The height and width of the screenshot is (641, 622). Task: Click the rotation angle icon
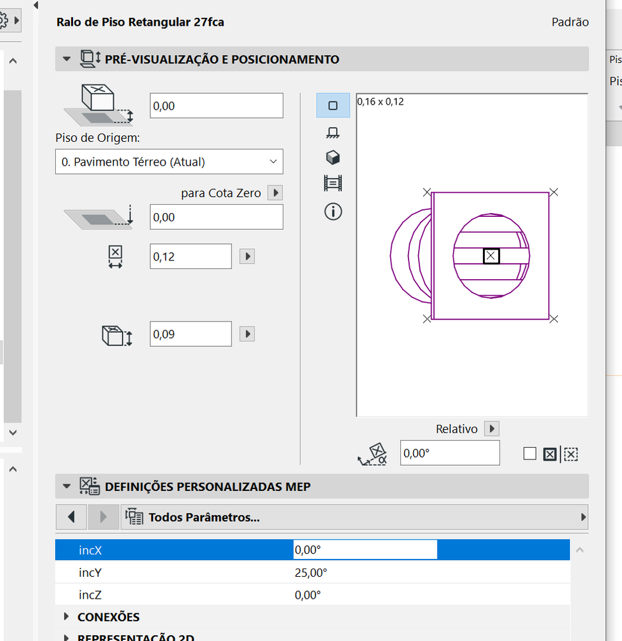[x=373, y=454]
